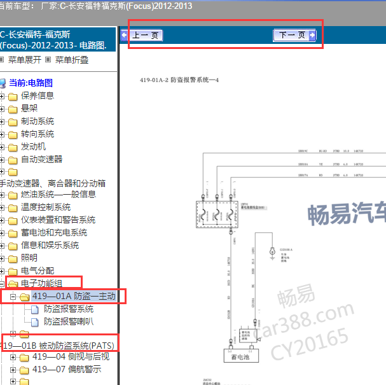Click diagram title 419-01A-2 防盗报警系统—4
The image size is (386, 385).
tap(179, 80)
